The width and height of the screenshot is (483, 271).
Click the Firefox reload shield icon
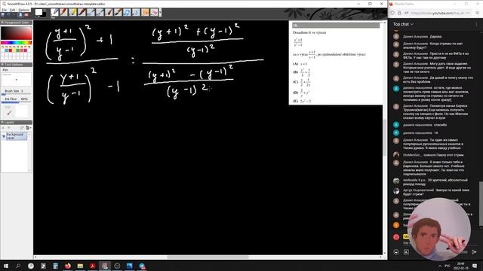[392, 13]
